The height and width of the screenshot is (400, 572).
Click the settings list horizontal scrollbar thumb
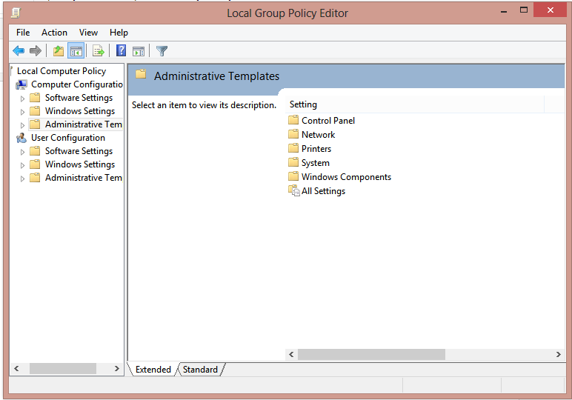click(371, 354)
